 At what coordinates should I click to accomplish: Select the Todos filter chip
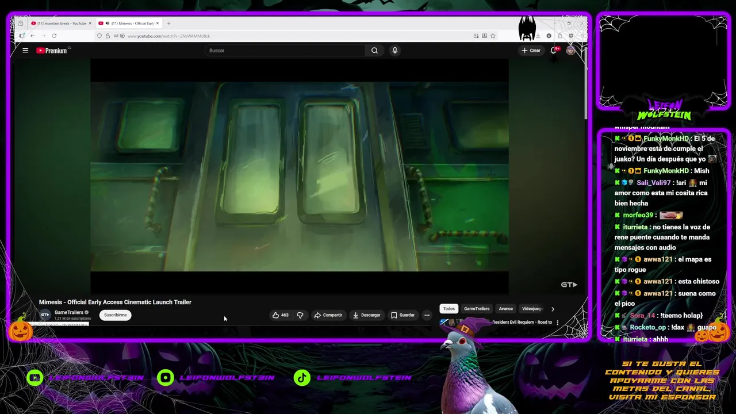449,309
